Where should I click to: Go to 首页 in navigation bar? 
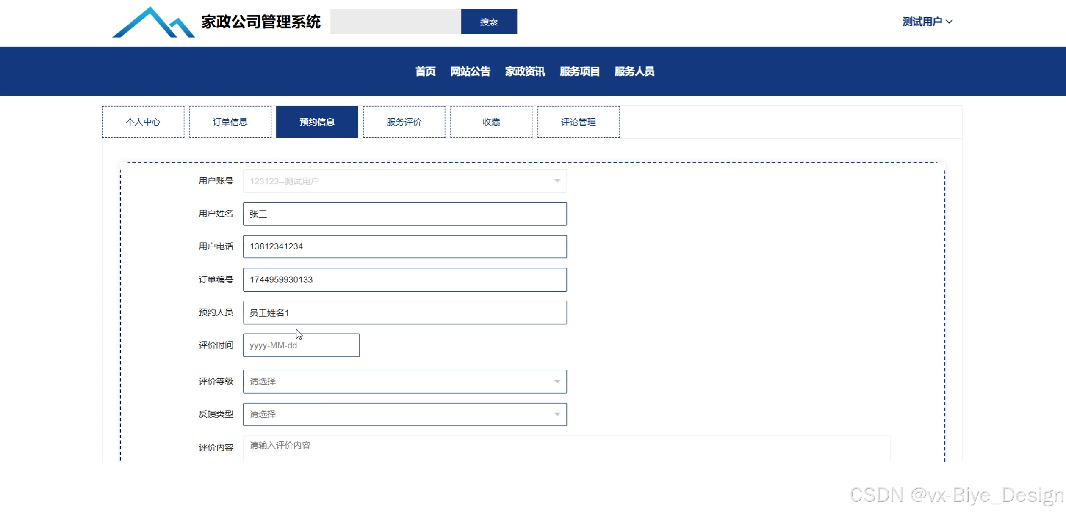[x=425, y=71]
